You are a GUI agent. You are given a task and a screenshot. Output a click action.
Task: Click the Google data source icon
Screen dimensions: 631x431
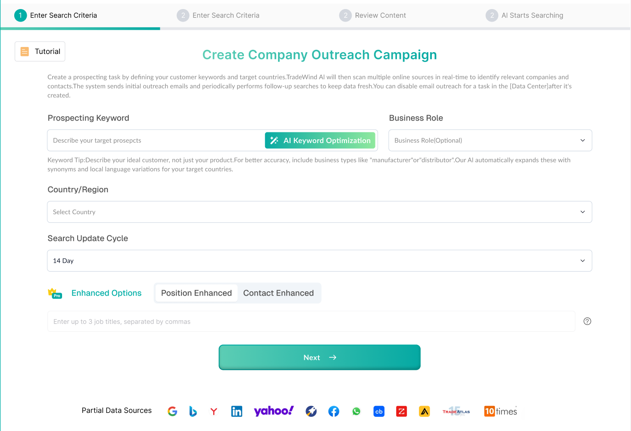(x=172, y=411)
